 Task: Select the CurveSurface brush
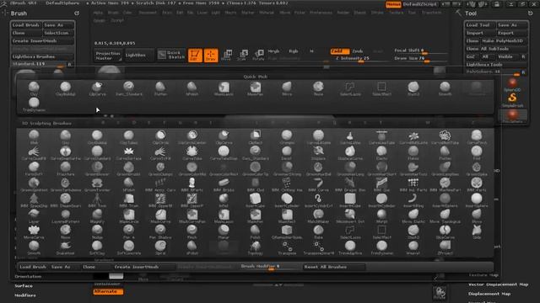point(129,153)
